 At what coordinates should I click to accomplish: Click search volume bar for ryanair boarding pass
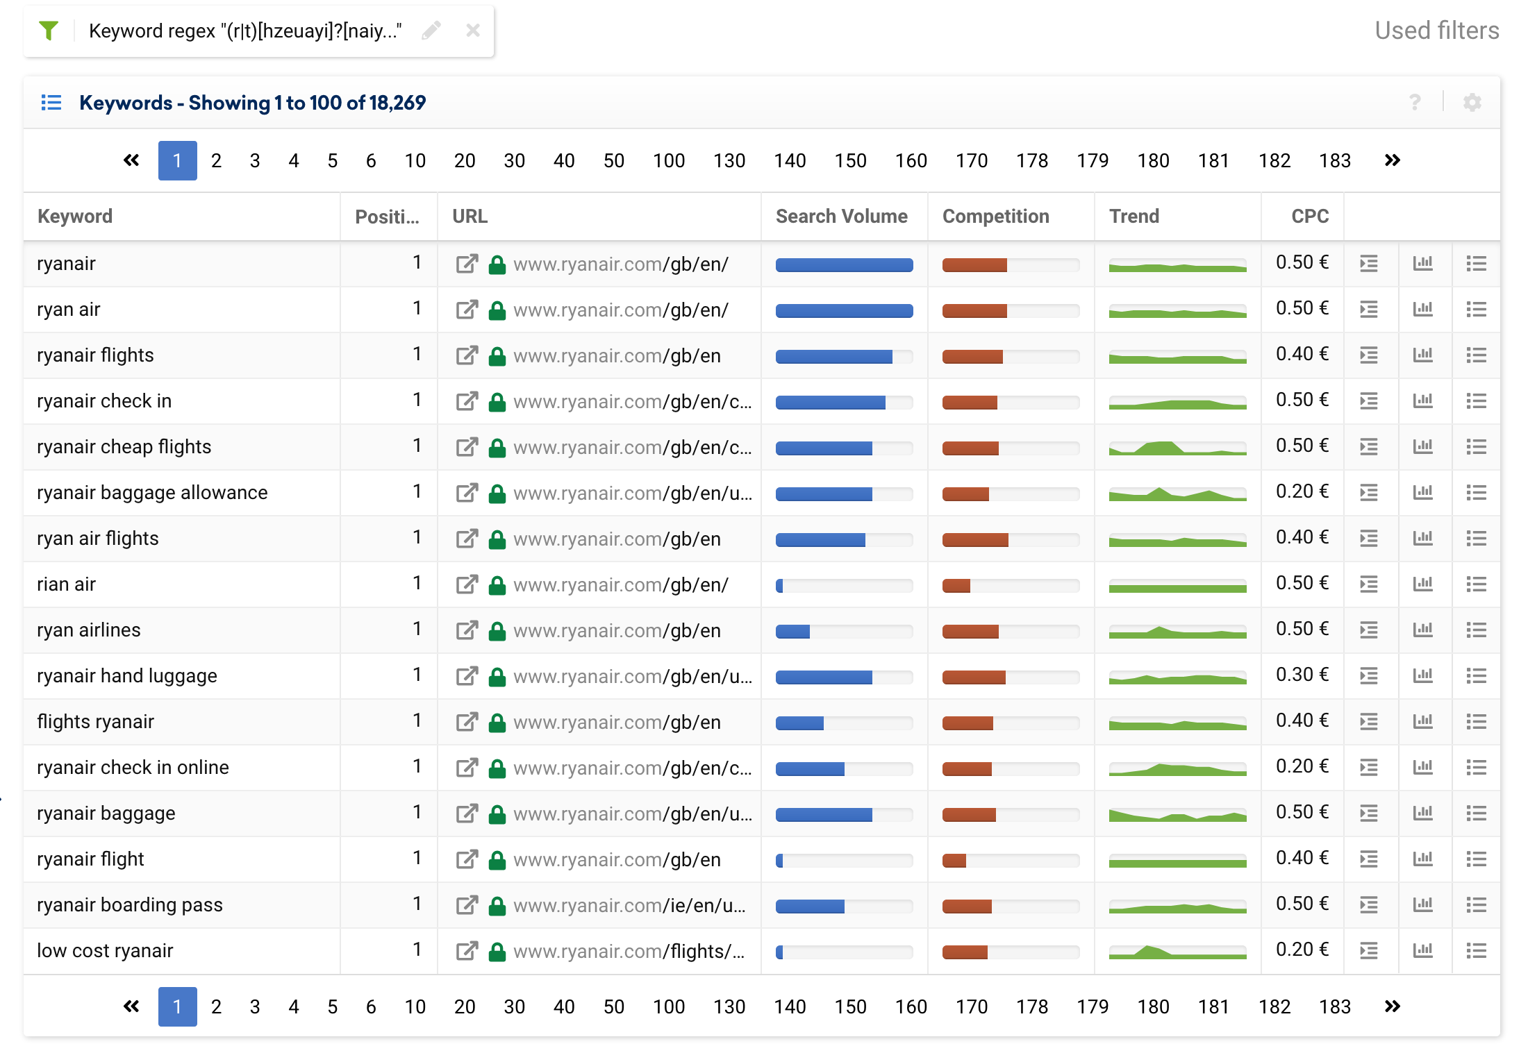tap(844, 907)
